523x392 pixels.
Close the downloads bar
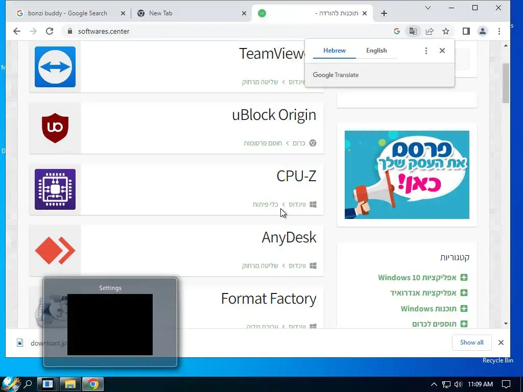tap(501, 342)
